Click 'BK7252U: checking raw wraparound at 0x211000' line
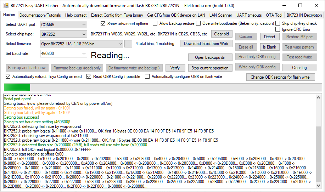Viewport: 325px width, 192px height. tap(46, 136)
